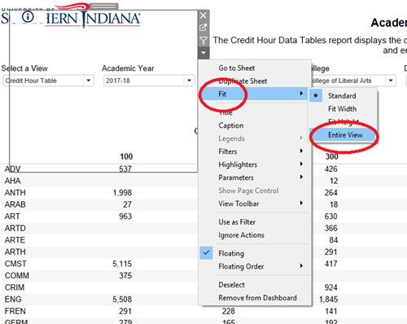Expand the Parameters submenu
This screenshot has height=324, width=407.
click(x=253, y=177)
